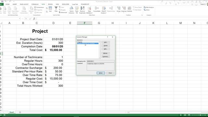Click the Relationships icon
Image resolution: width=208 pixels, height=117 pixels.
tap(111, 9)
